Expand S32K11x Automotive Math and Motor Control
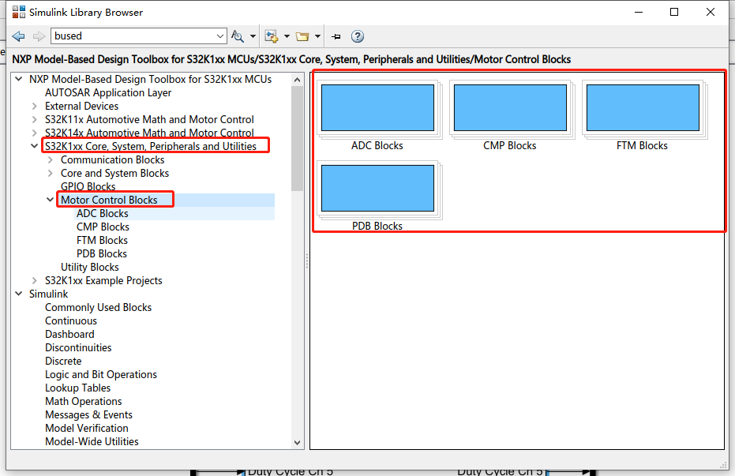Viewport: 735px width, 476px height. point(34,119)
